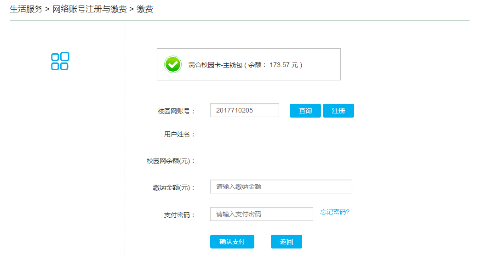Image resolution: width=499 pixels, height=271 pixels.
Task: Select the 混合校园卡-主钱包 wallet name
Action: coord(215,65)
